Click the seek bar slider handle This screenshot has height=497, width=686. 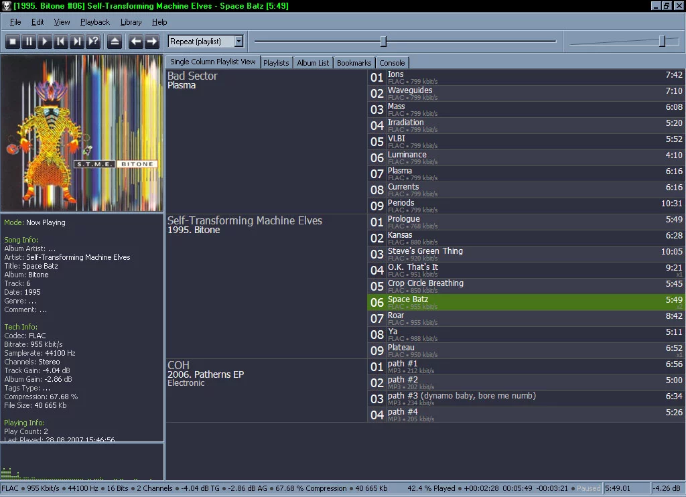pyautogui.click(x=383, y=42)
